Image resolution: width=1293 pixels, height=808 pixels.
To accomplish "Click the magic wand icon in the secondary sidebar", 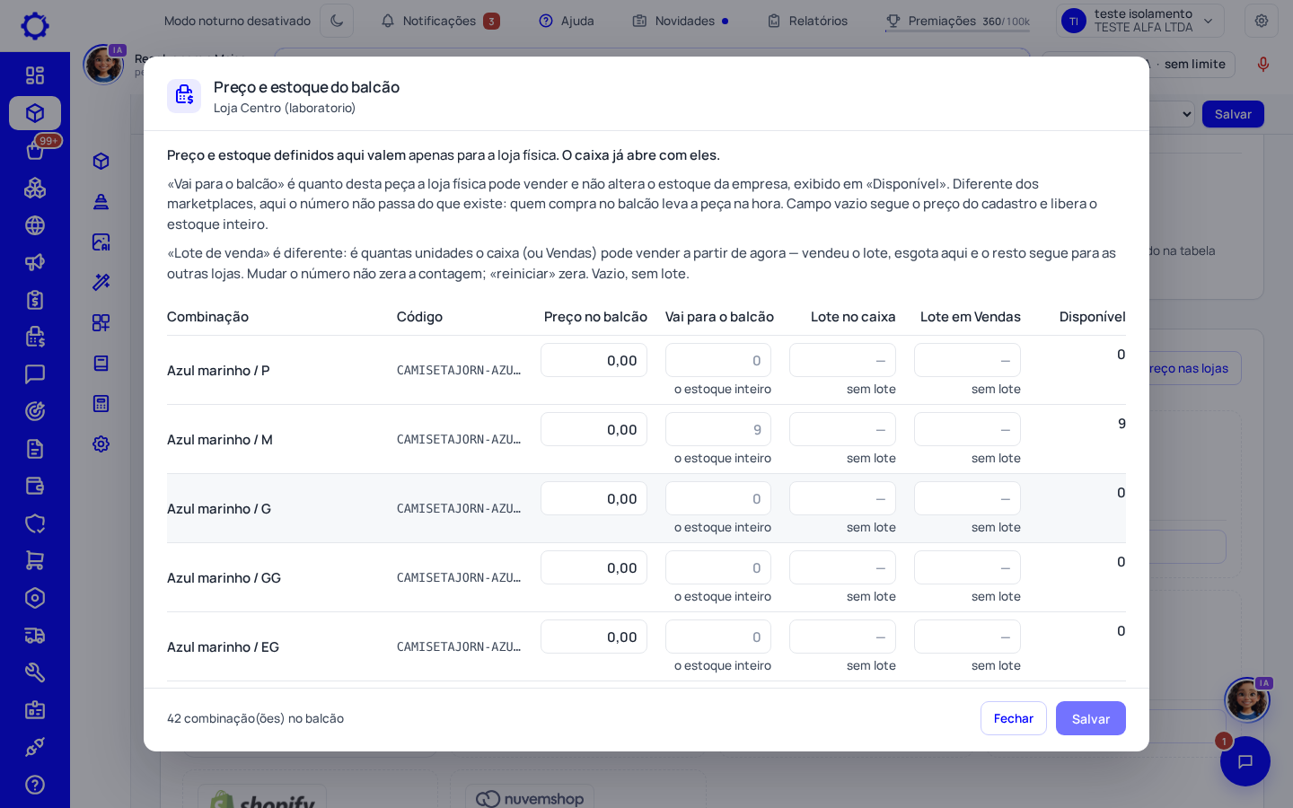I will [x=101, y=282].
